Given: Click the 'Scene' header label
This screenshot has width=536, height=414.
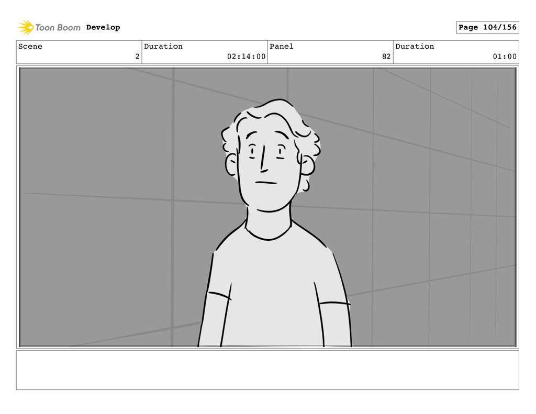Looking at the screenshot, I should coord(30,47).
